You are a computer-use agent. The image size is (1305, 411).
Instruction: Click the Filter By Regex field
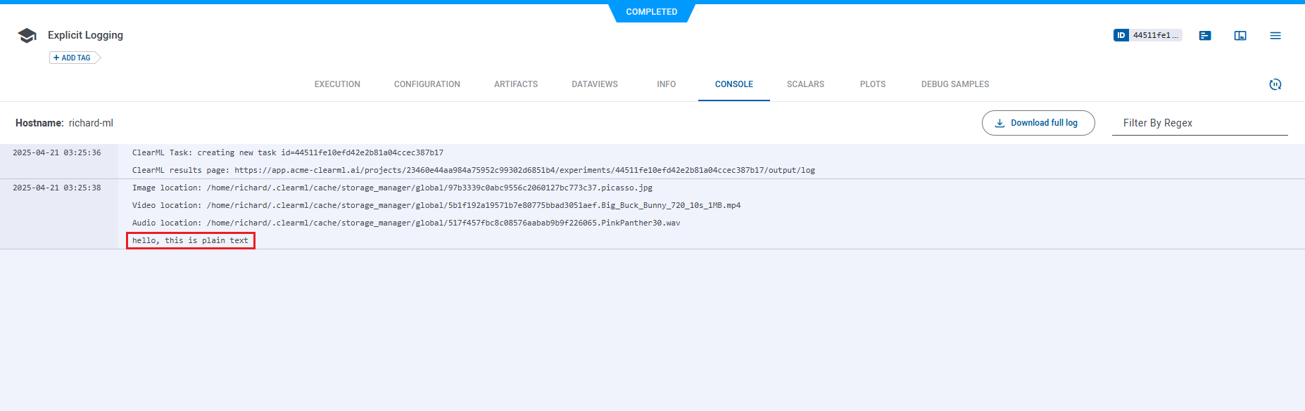tap(1199, 123)
